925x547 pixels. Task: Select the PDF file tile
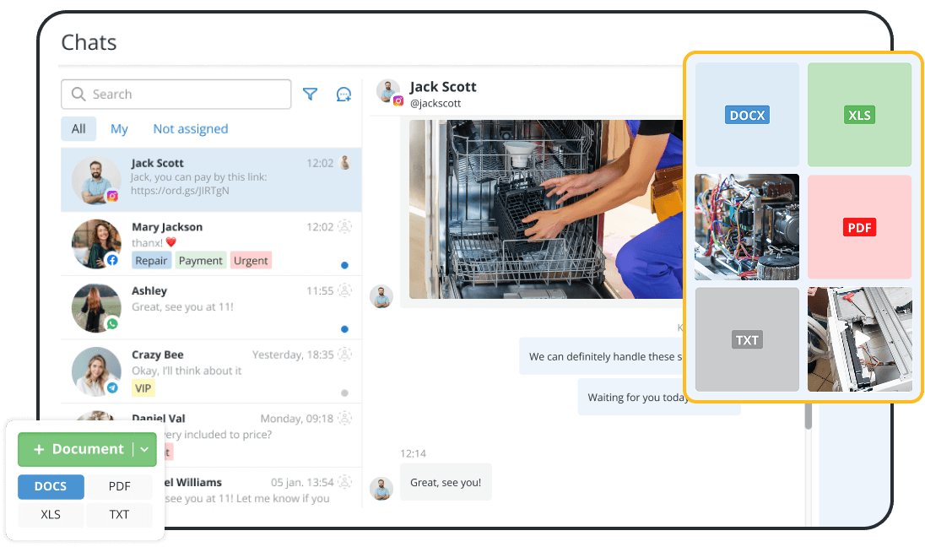(859, 226)
